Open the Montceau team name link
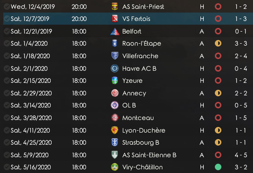The height and width of the screenshot is (173, 253). [x=138, y=118]
